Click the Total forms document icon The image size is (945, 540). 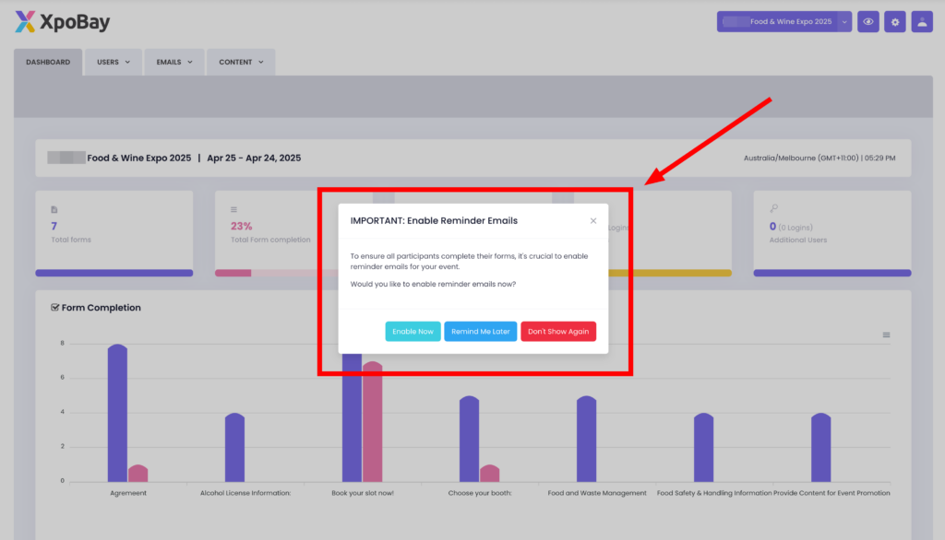54,210
